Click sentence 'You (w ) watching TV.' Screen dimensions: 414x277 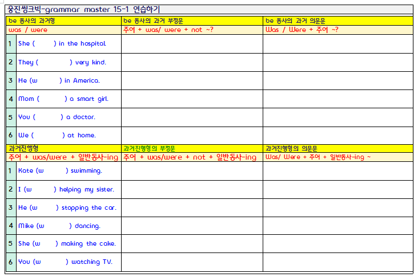pyautogui.click(x=65, y=262)
